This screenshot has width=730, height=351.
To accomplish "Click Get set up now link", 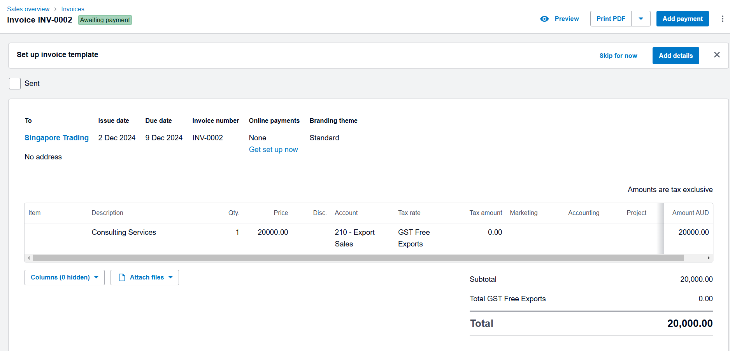I will point(274,150).
